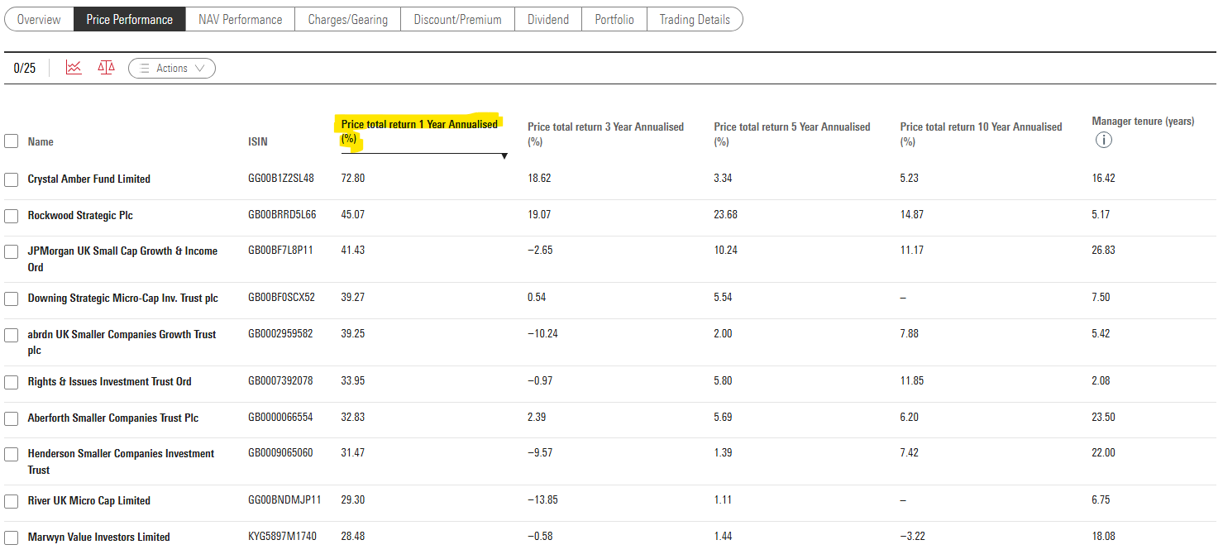Tick the River UK Micro Cap checkbox
This screenshot has width=1223, height=559.
pyautogui.click(x=11, y=501)
